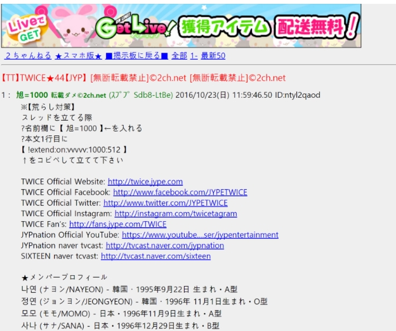View latest posts via 最新50
This screenshot has height=331, width=396.
click(x=213, y=56)
